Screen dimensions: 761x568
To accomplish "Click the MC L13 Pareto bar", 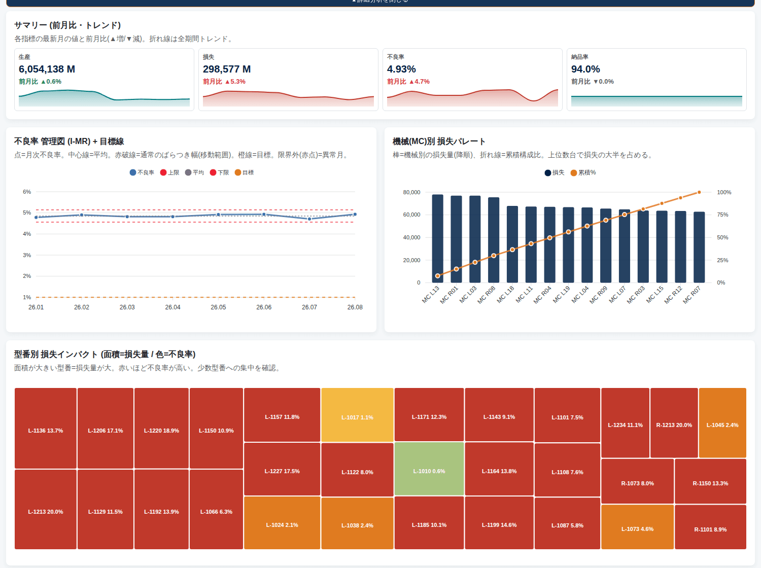I will [437, 238].
